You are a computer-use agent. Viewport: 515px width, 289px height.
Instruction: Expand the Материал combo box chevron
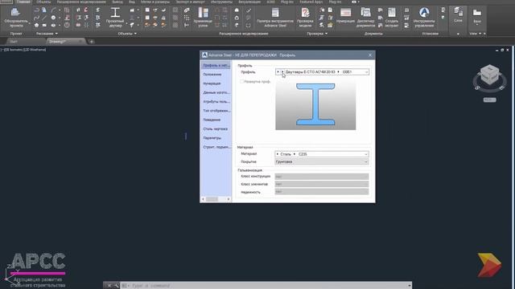[x=366, y=154]
